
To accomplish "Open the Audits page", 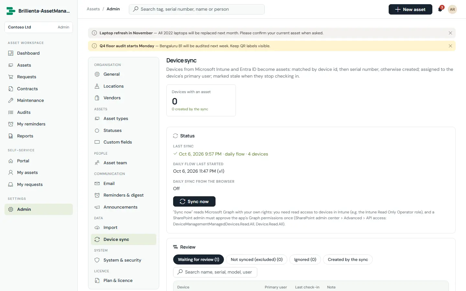I will [x=39, y=112].
